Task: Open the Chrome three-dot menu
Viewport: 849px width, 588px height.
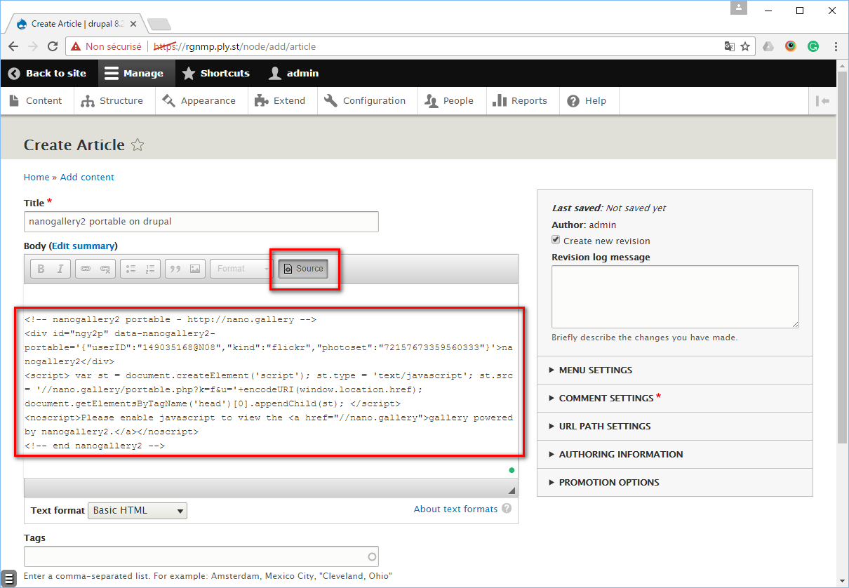Action: point(836,47)
